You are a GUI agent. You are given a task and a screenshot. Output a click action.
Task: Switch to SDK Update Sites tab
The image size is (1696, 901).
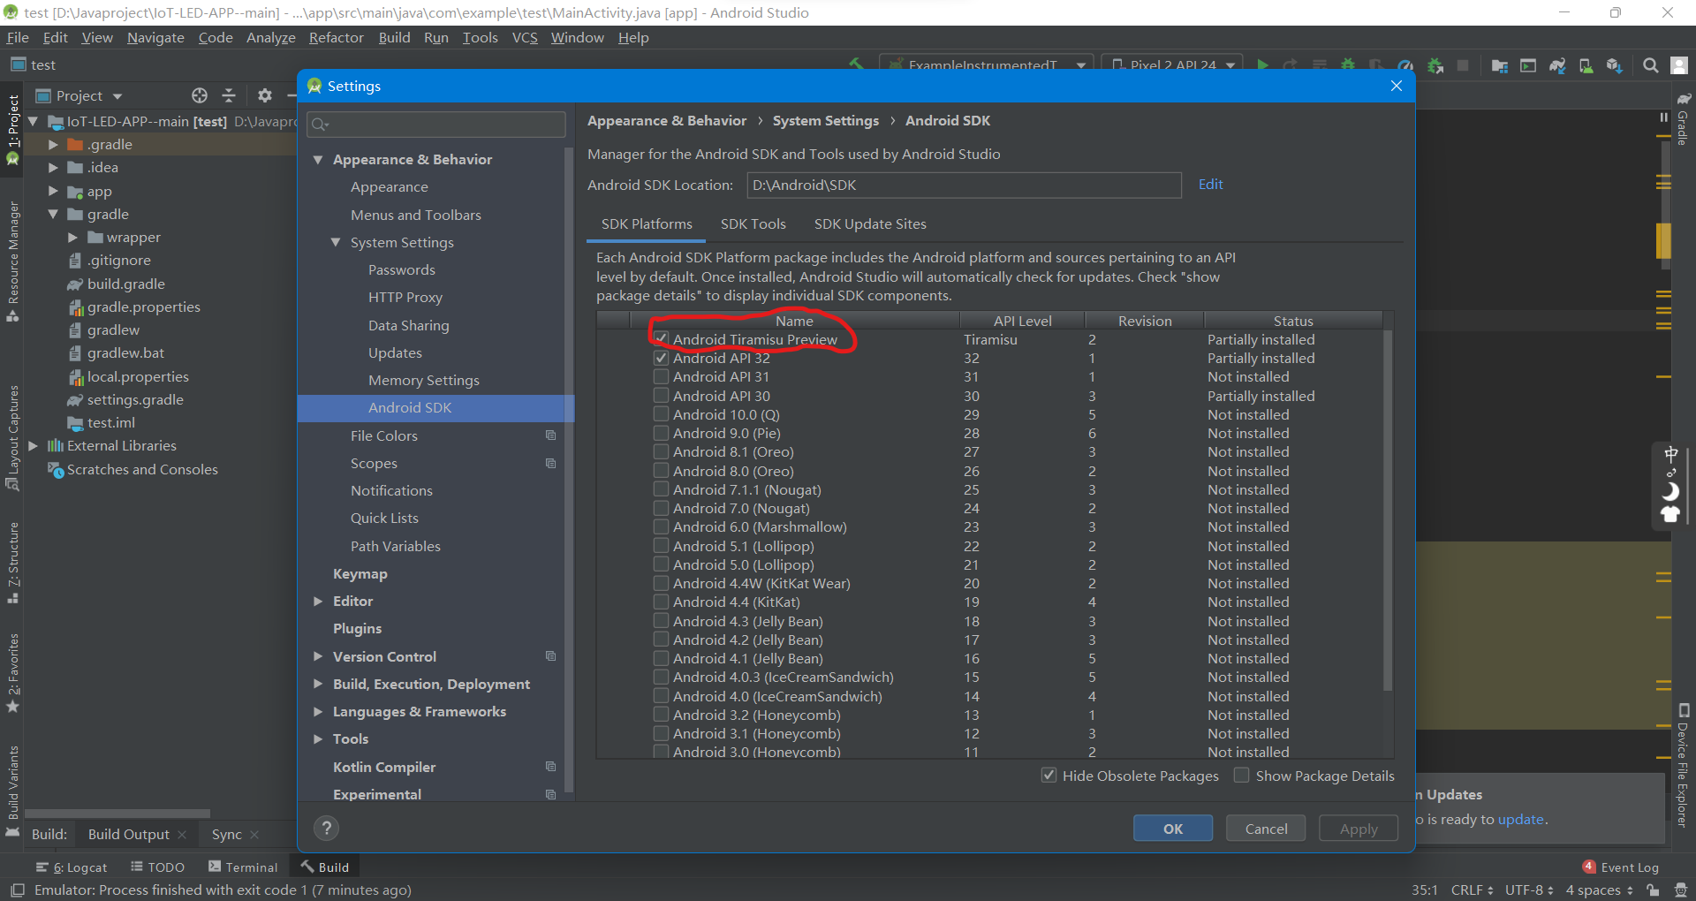(870, 224)
